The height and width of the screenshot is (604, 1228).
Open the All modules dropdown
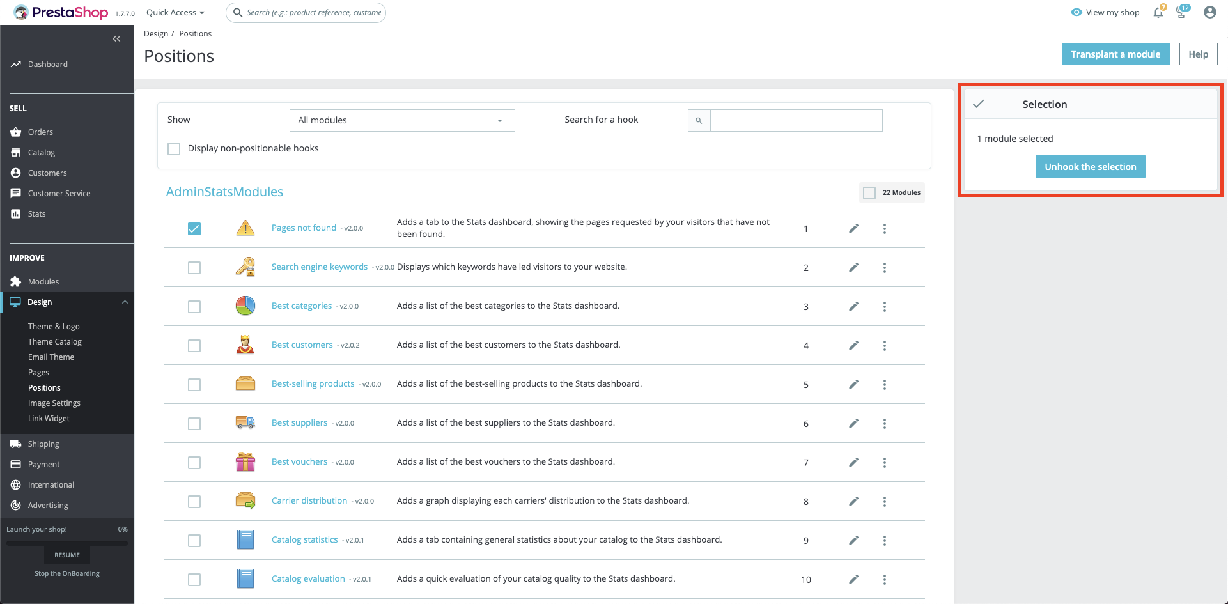[x=401, y=120]
